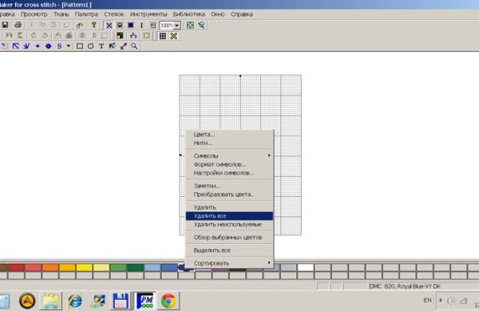Image resolution: width=479 pixels, height=311 pixels.
Task: Click the Save diskette icon in toolbar
Action: click(x=5, y=25)
